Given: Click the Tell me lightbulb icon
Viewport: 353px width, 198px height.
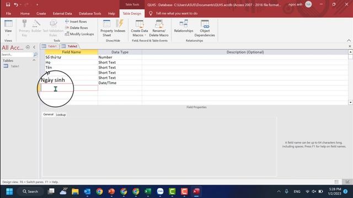Looking at the screenshot, I should pos(151,13).
